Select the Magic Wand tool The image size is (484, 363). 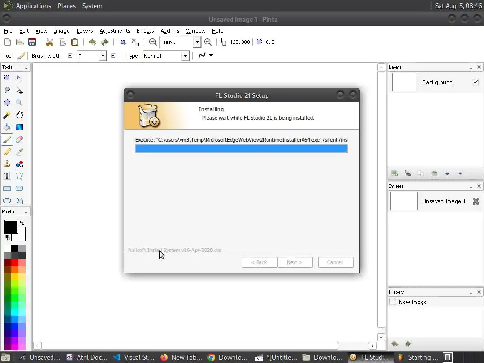(7, 115)
